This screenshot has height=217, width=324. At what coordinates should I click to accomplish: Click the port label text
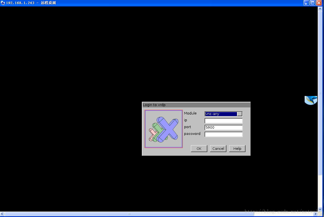187,127
